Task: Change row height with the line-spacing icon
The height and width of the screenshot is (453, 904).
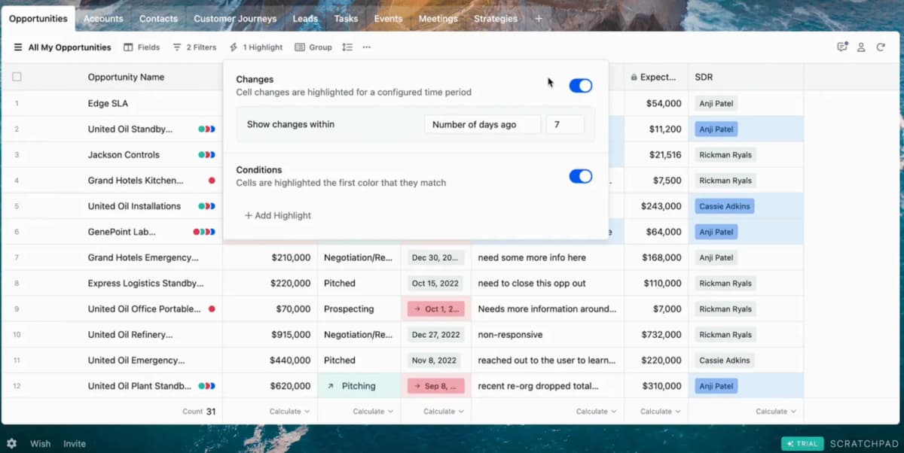Action: pos(347,47)
